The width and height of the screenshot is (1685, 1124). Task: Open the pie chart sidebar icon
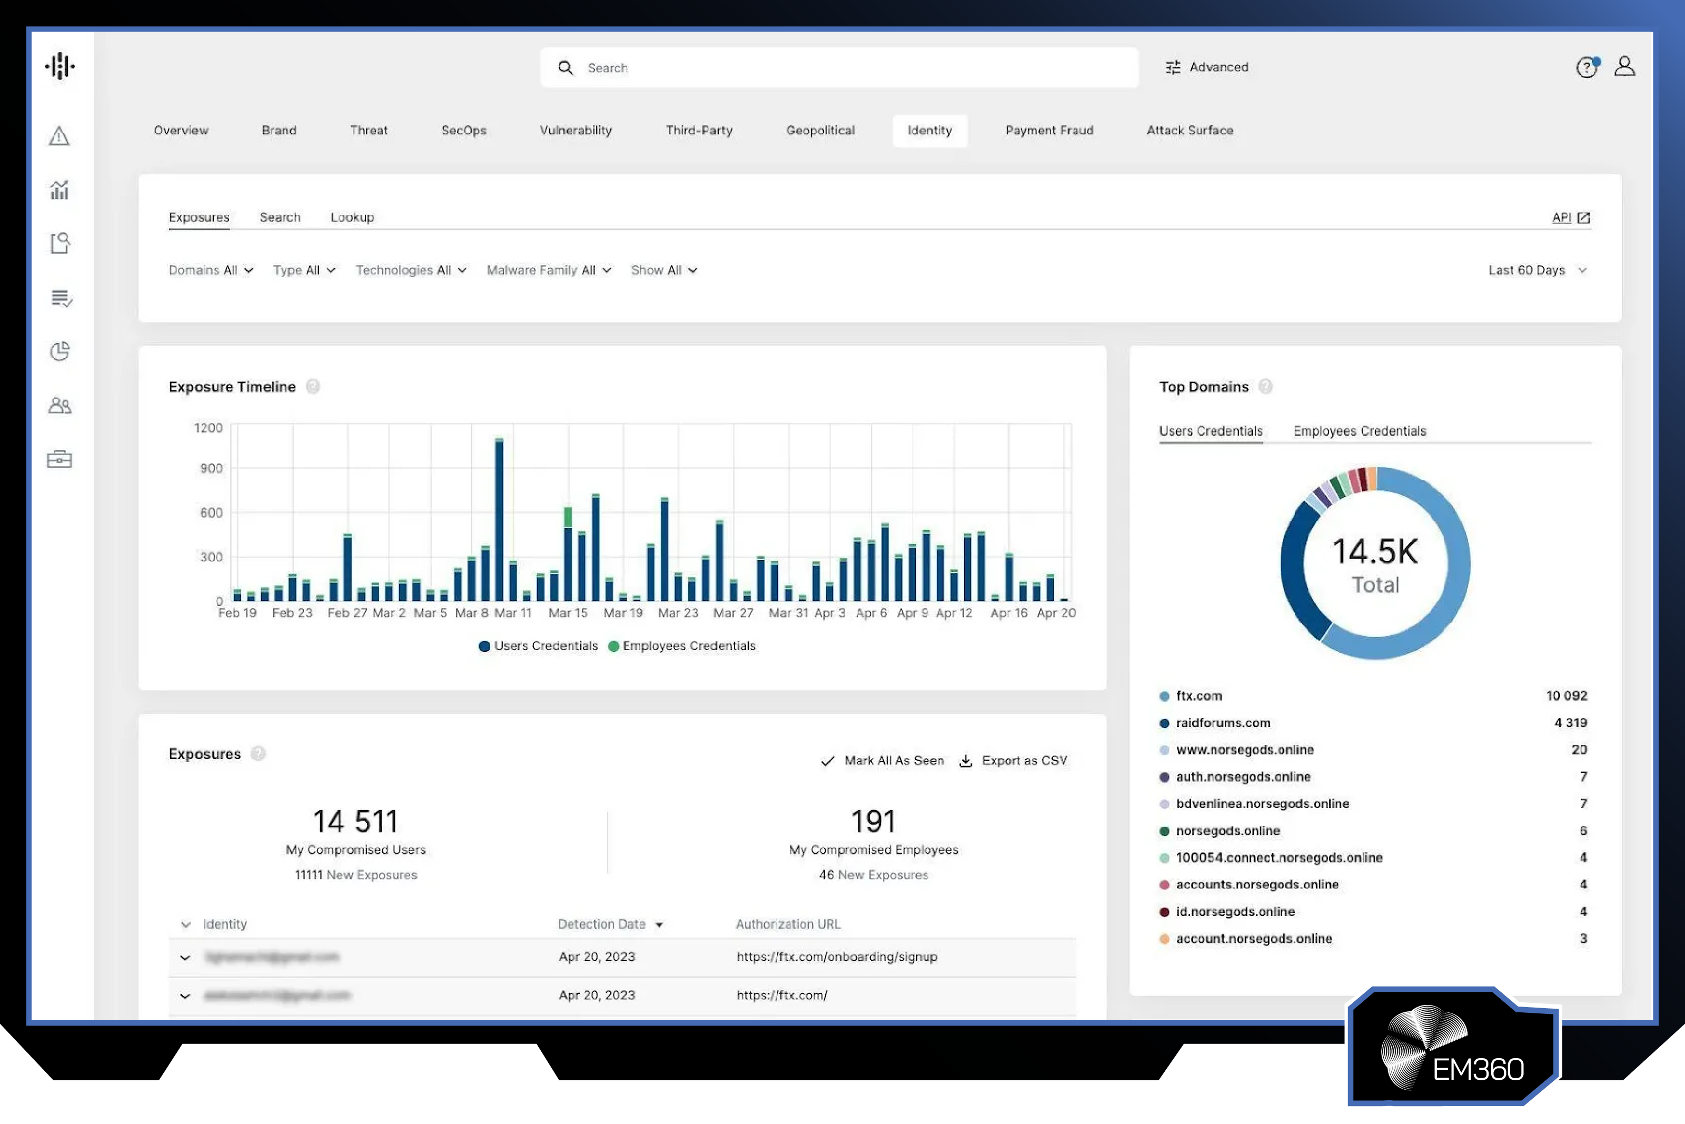(x=60, y=351)
